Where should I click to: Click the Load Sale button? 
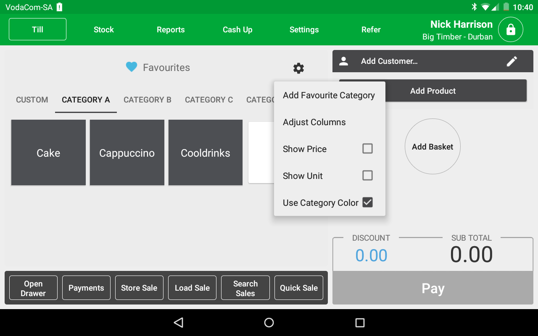[192, 288]
